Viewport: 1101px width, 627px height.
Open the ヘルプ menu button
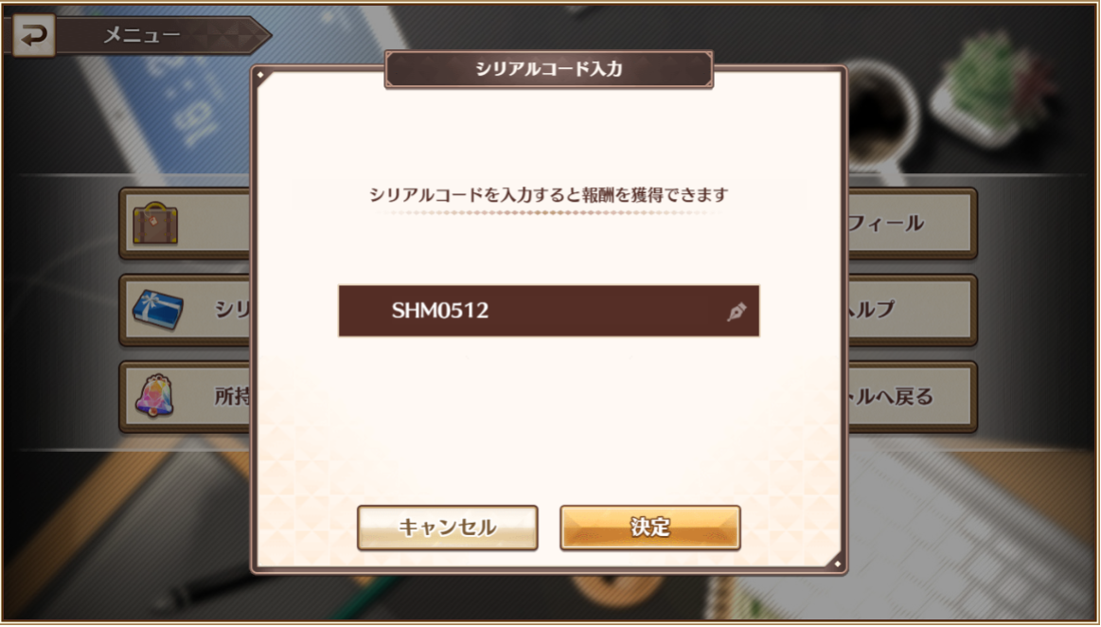[x=912, y=310]
